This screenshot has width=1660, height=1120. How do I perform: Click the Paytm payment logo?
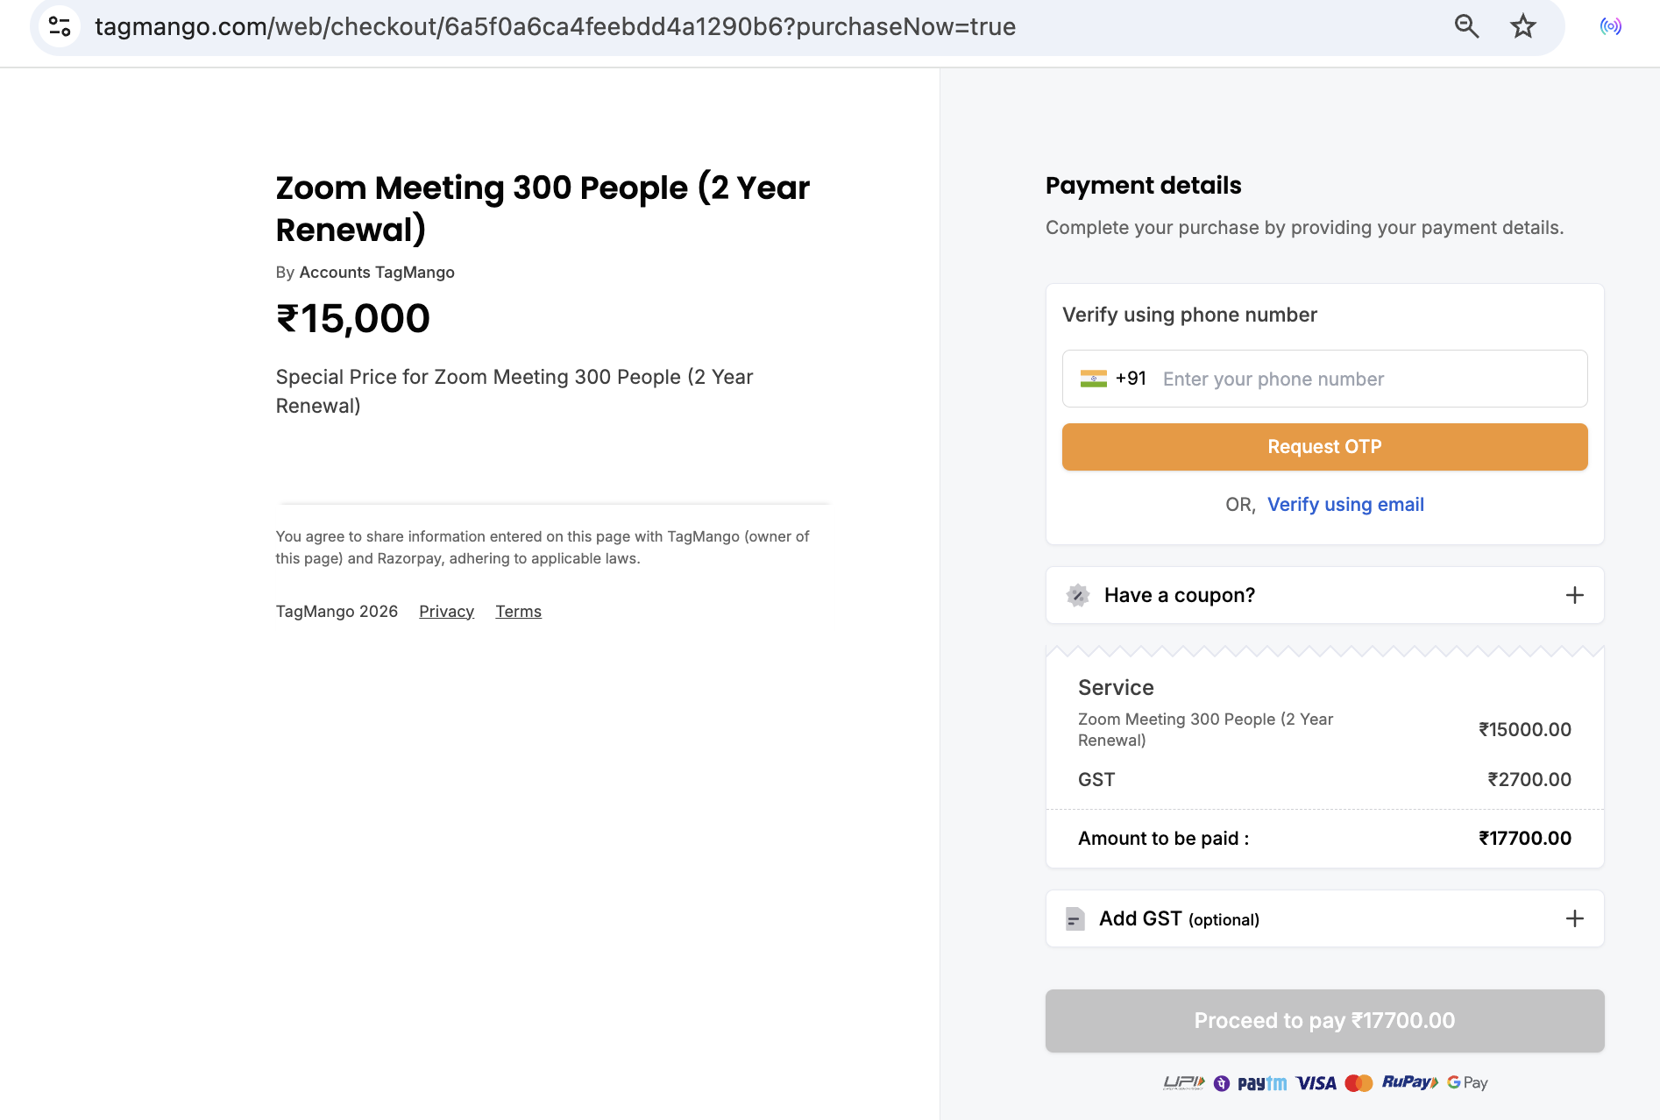[x=1262, y=1083]
